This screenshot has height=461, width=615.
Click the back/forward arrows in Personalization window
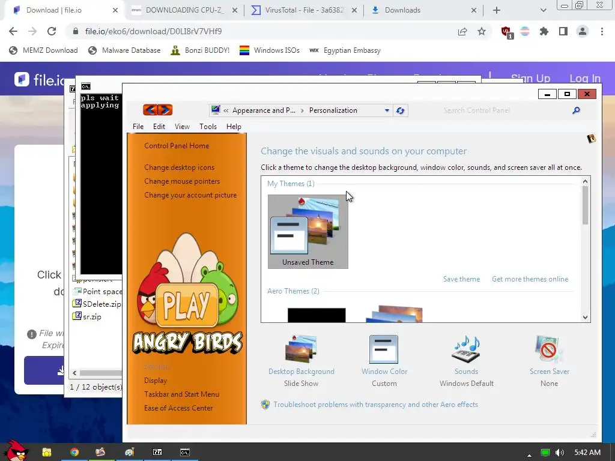coord(158,110)
